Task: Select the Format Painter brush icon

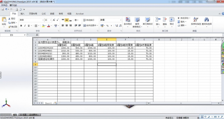Action: [9, 27]
